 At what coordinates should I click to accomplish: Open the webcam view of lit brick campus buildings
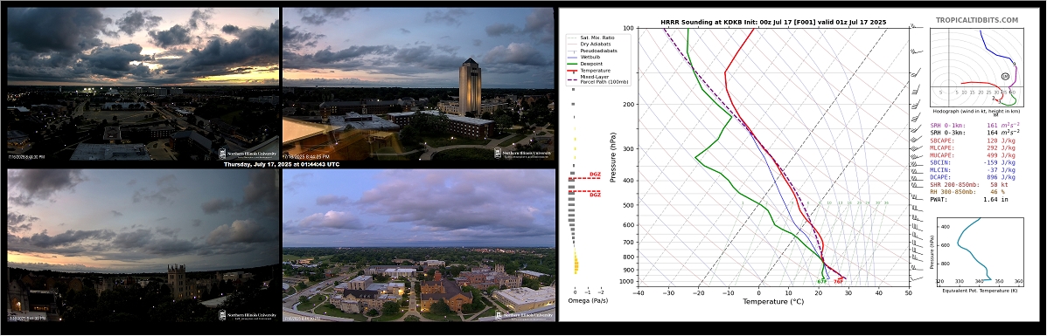click(418, 246)
